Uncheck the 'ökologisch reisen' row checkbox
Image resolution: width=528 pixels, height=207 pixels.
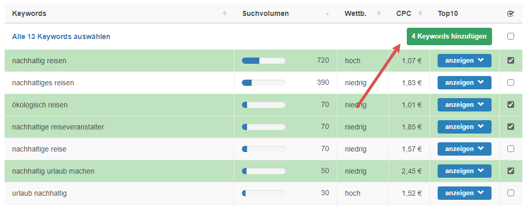[511, 105]
